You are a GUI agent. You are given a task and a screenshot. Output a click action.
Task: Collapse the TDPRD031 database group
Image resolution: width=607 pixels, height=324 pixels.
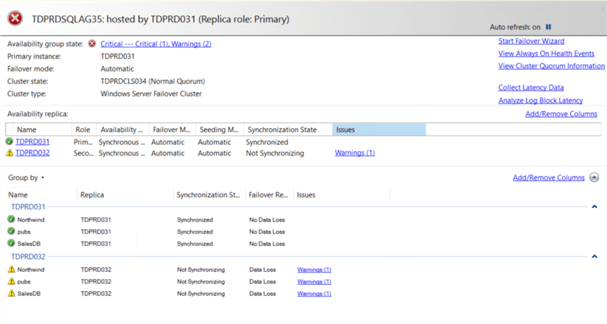pos(594,207)
